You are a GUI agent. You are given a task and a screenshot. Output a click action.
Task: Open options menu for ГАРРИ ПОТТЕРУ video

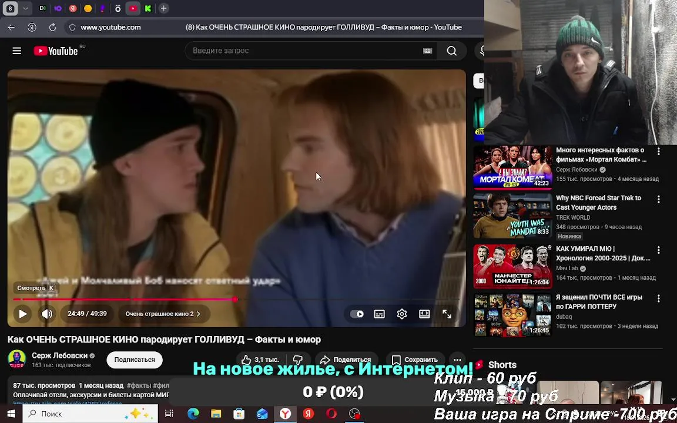[x=658, y=298]
